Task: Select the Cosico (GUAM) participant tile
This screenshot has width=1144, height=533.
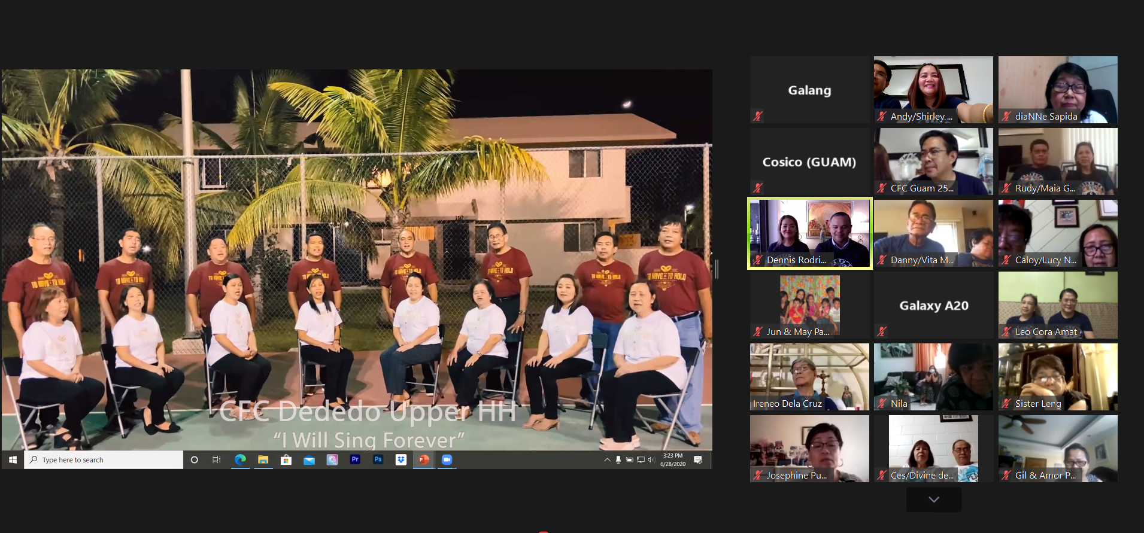Action: point(809,162)
